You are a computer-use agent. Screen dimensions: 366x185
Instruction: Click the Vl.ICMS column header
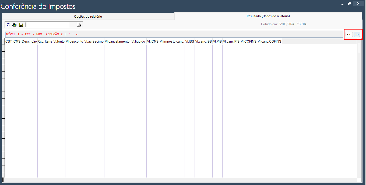(153, 41)
